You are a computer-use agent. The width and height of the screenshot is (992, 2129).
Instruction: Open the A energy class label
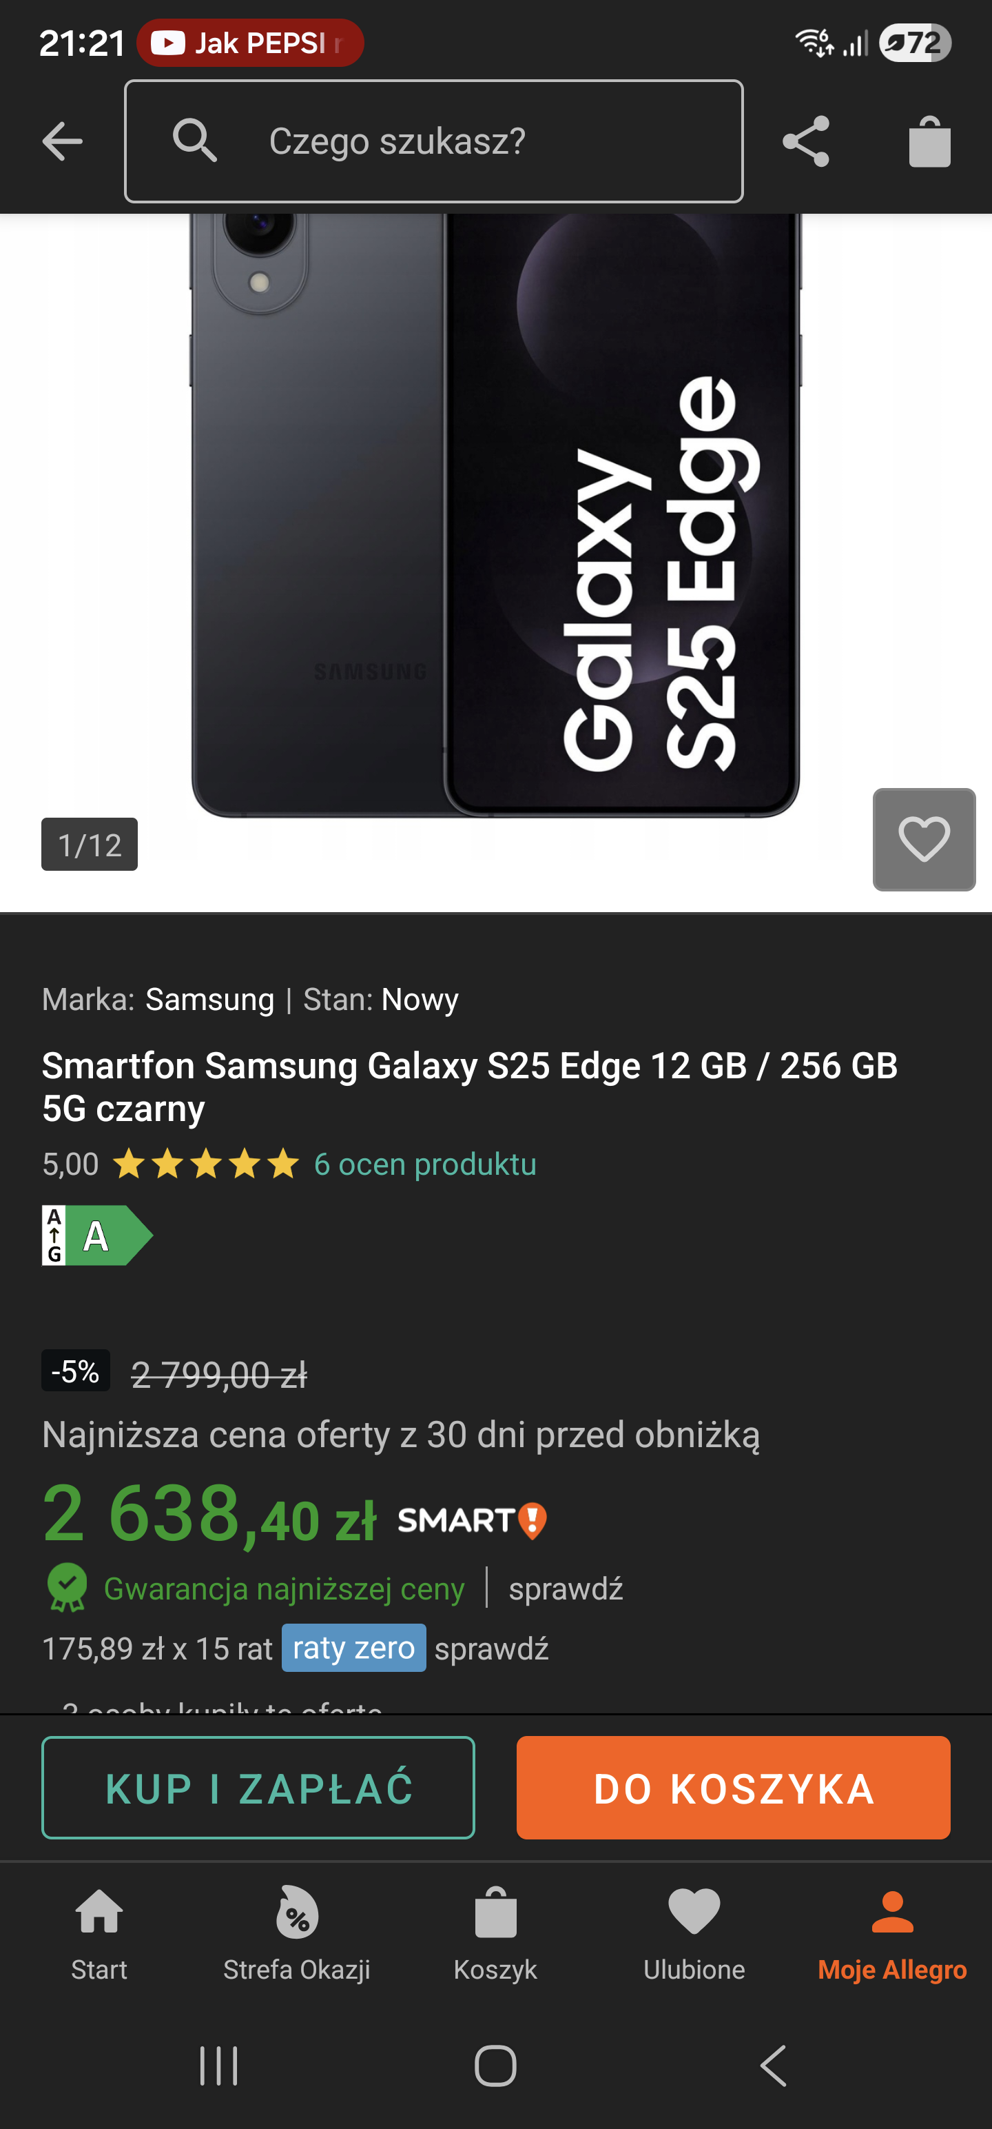(97, 1235)
